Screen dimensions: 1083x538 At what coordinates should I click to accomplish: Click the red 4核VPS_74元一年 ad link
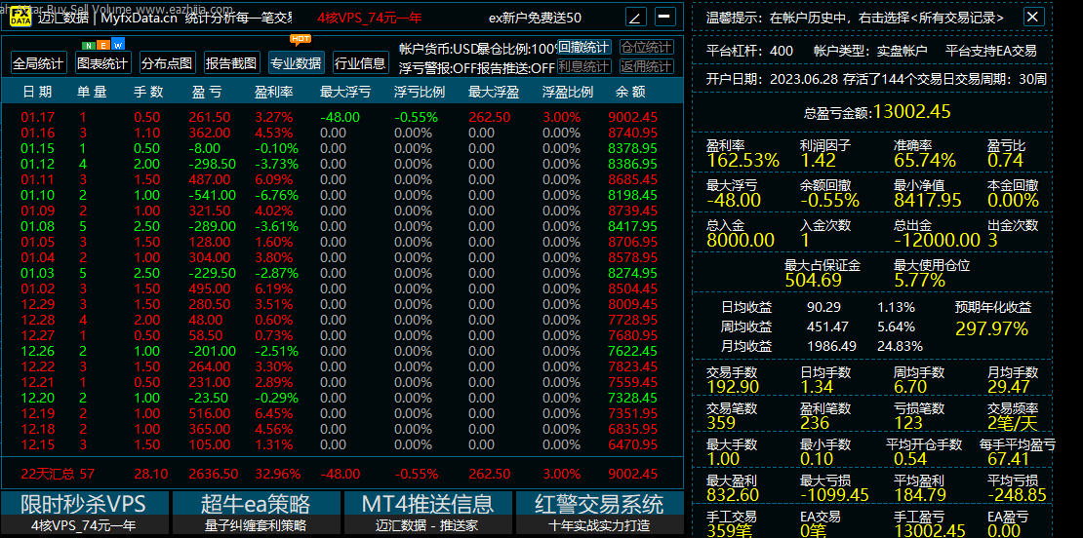point(370,18)
